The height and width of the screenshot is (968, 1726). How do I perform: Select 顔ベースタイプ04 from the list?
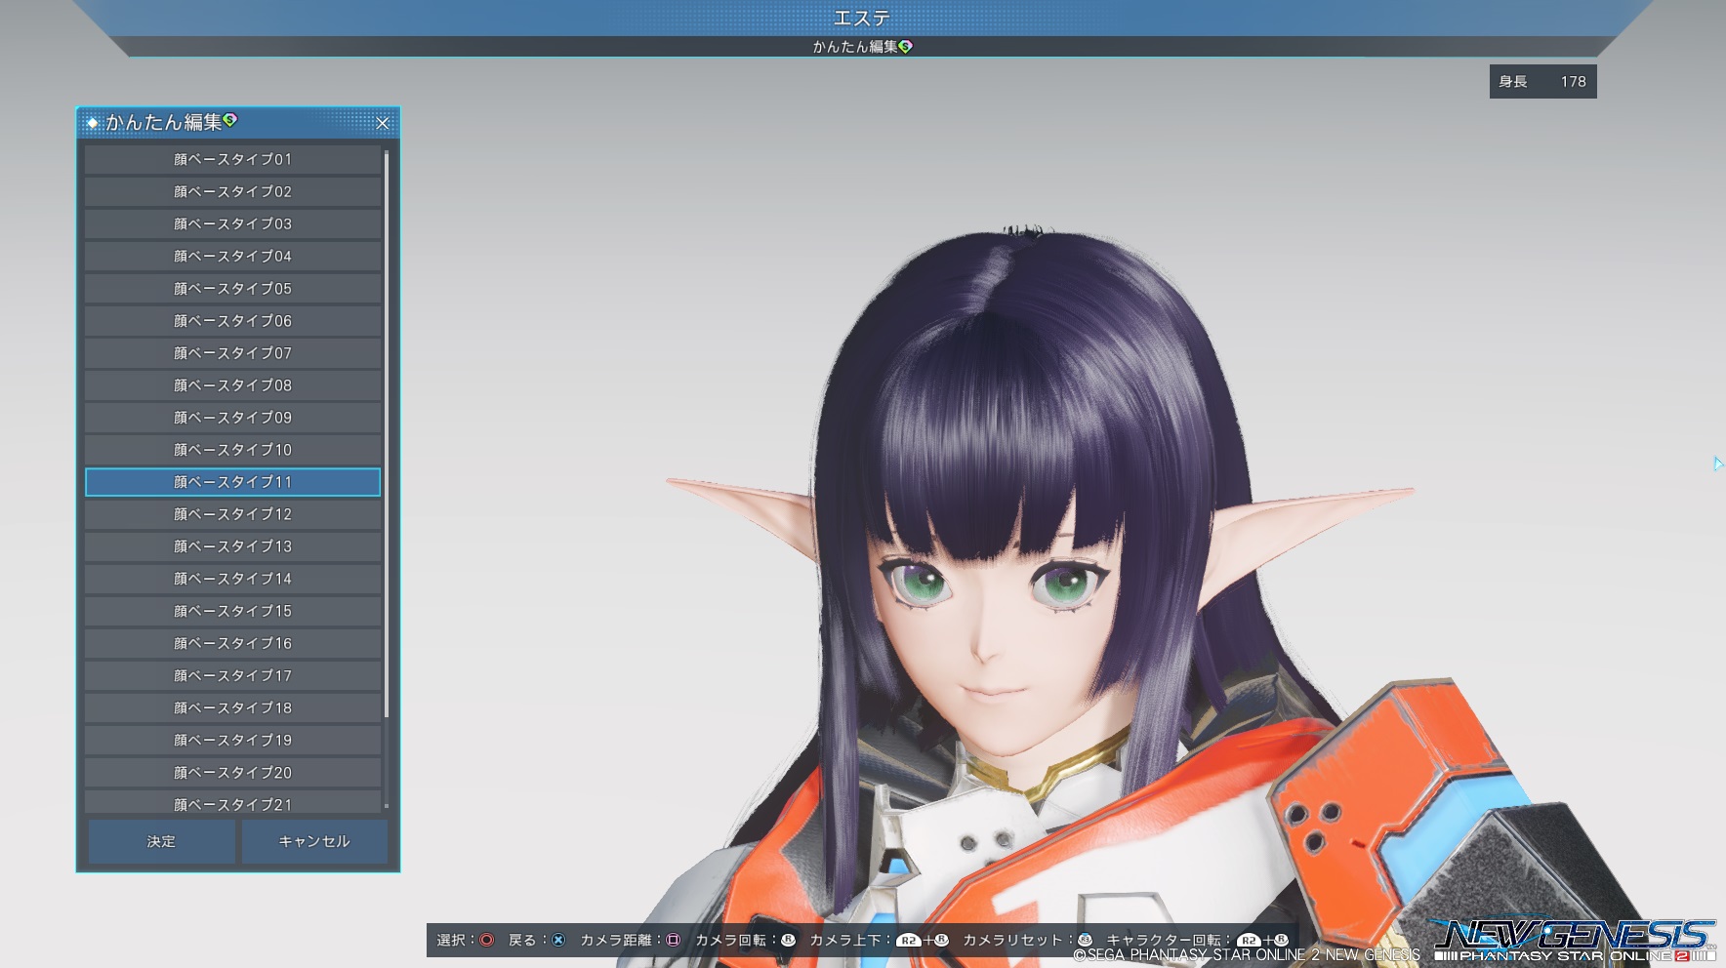pos(232,256)
